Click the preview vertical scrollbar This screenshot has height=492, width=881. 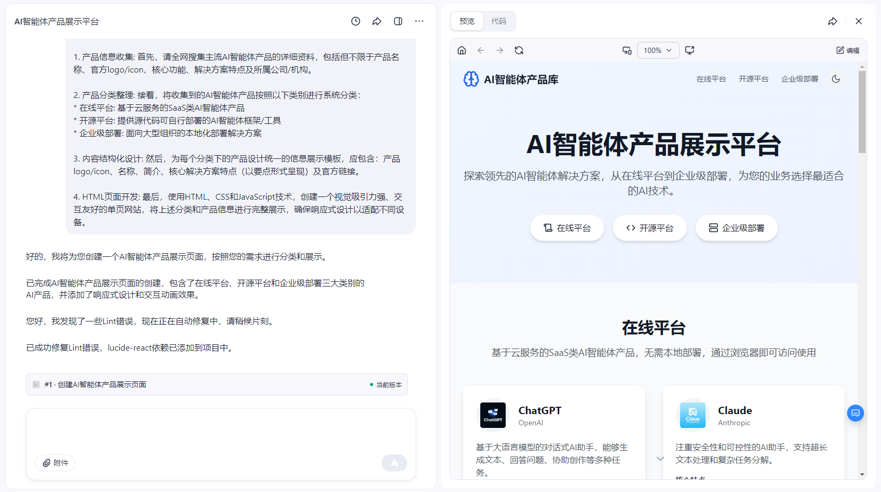pos(862,112)
